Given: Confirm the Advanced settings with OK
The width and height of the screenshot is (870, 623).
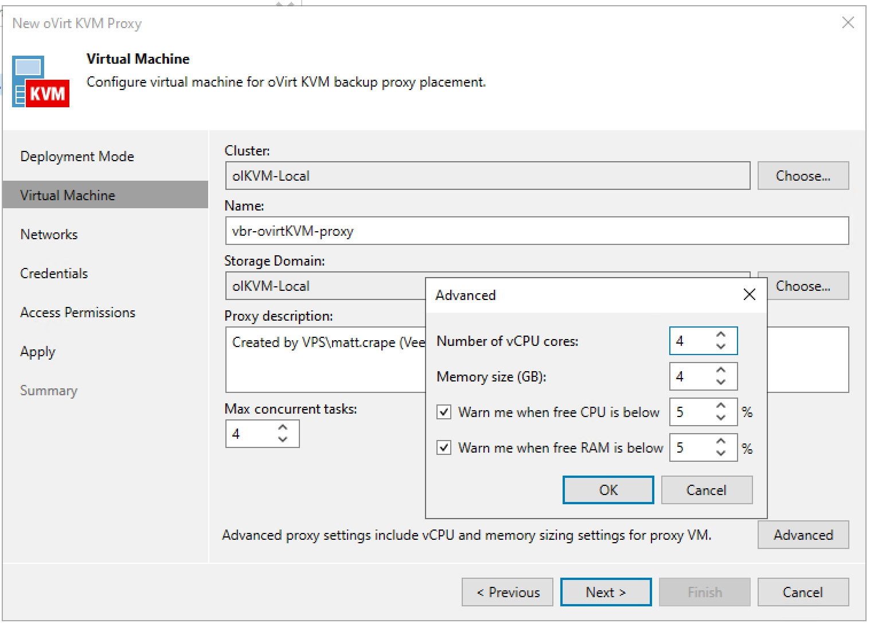Looking at the screenshot, I should click(608, 490).
